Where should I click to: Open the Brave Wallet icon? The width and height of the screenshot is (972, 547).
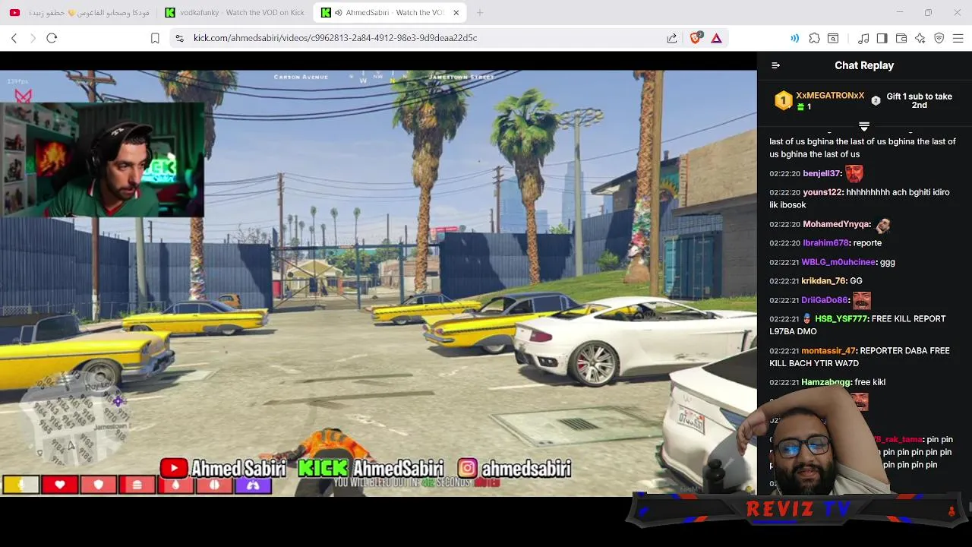pyautogui.click(x=901, y=38)
